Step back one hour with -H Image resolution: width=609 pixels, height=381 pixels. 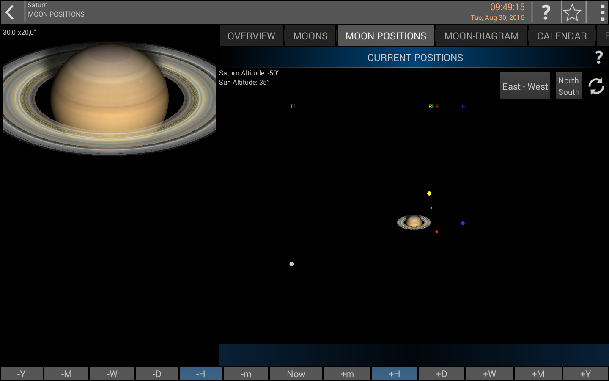coord(201,374)
